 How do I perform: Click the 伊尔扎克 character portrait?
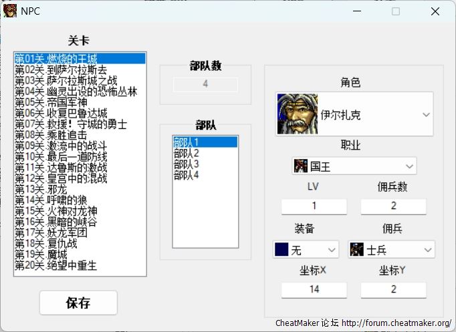click(298, 114)
